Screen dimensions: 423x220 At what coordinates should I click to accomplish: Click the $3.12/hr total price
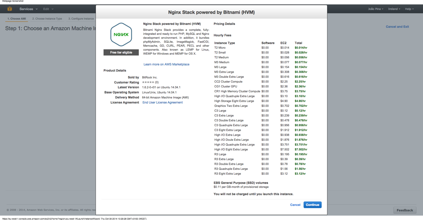point(300,174)
